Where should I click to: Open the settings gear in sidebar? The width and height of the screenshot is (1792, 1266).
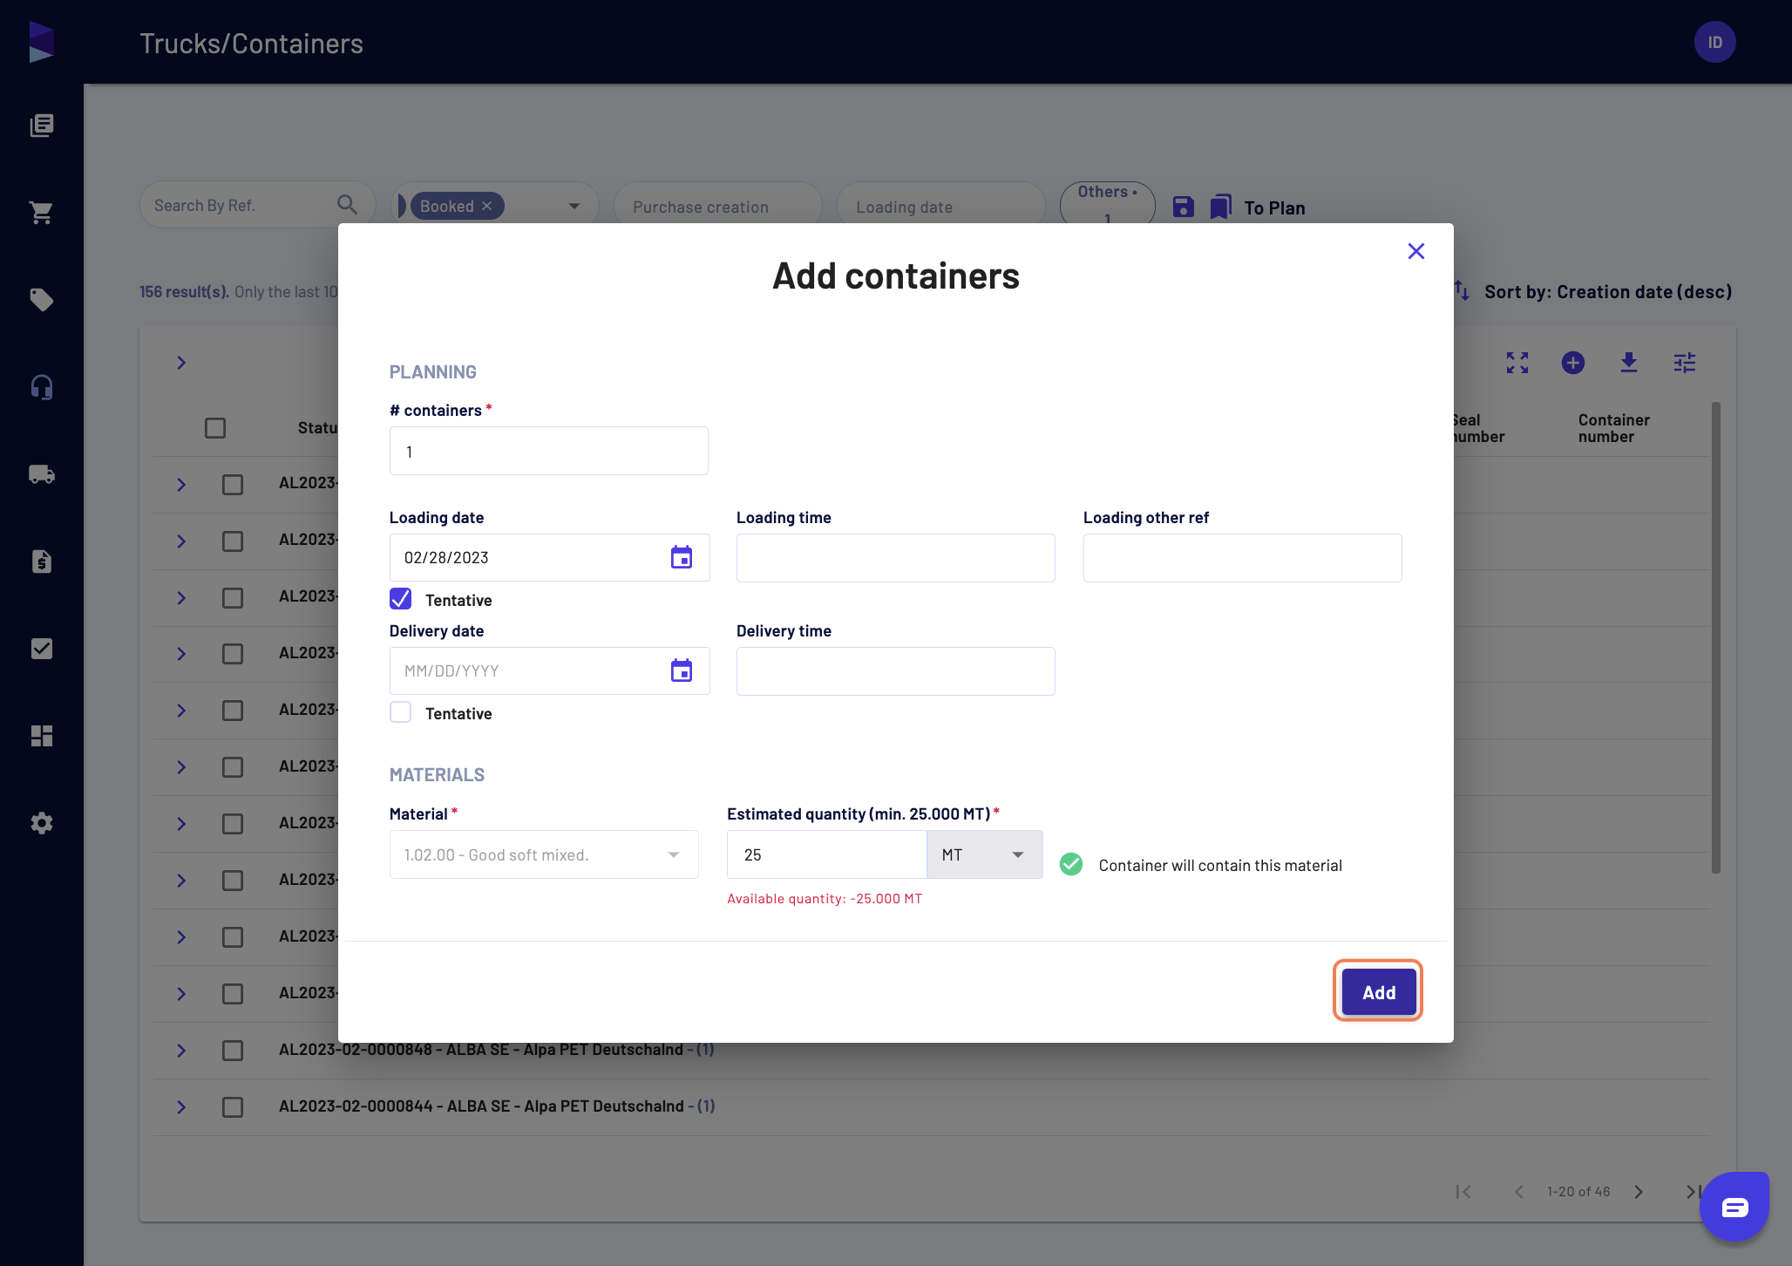pyautogui.click(x=42, y=823)
